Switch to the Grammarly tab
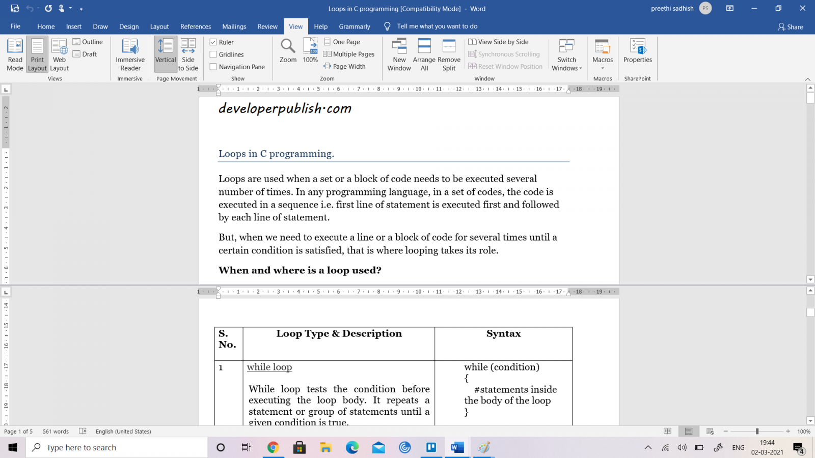Image resolution: width=815 pixels, height=458 pixels. pos(354,26)
